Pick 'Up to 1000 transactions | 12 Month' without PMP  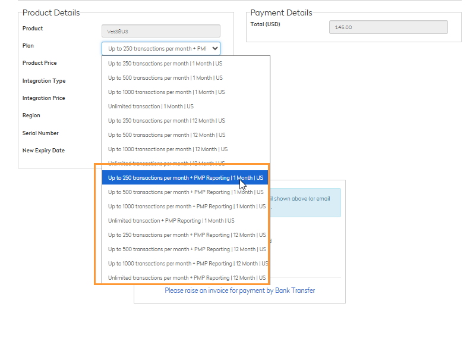[168, 149]
